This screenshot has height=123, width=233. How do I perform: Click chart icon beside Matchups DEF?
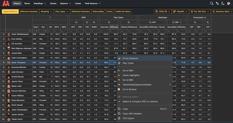[173, 22]
